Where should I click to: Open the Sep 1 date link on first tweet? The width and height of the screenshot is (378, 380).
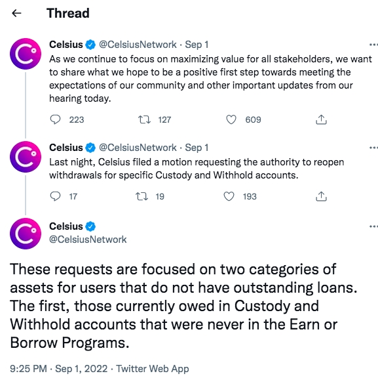click(197, 45)
